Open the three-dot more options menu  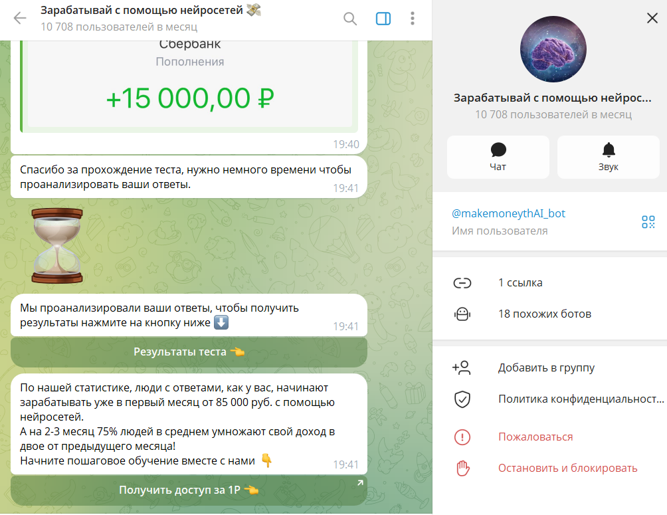point(412,19)
